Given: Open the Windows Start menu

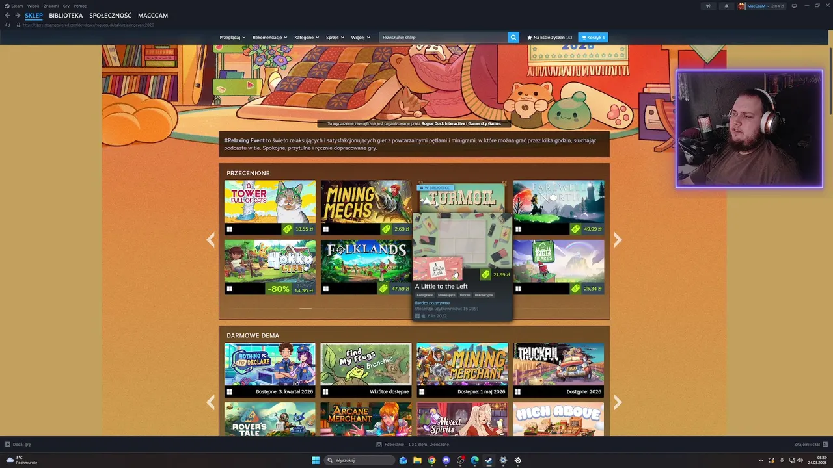Looking at the screenshot, I should [316, 460].
